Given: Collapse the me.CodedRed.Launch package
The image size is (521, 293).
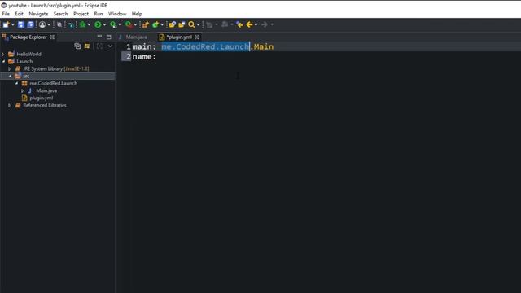Looking at the screenshot, I should (x=16, y=83).
